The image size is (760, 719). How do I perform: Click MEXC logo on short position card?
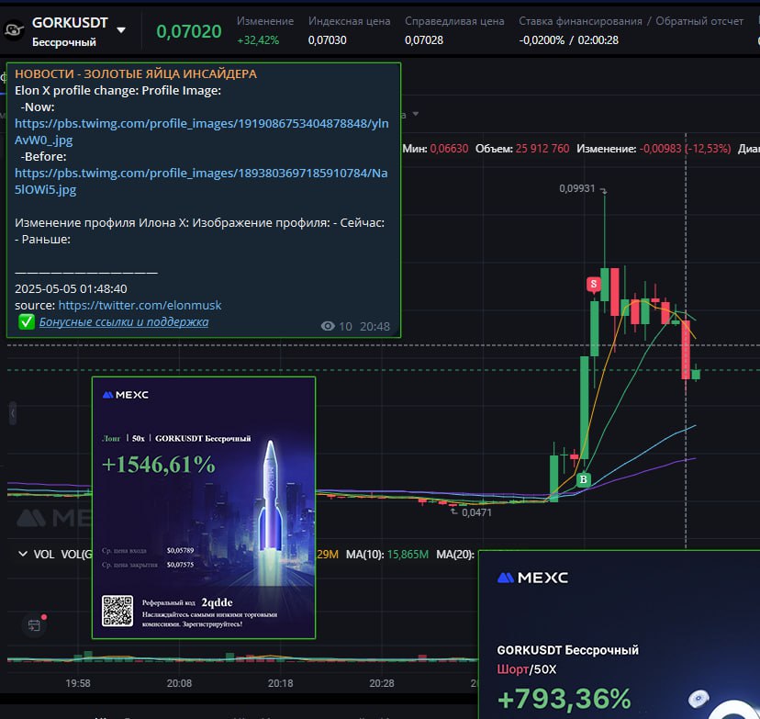(532, 578)
